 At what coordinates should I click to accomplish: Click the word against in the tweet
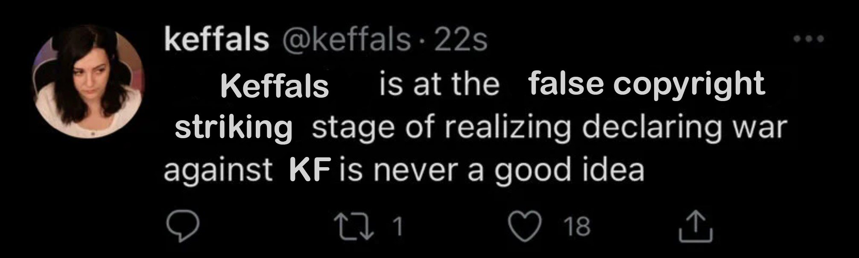coord(218,171)
